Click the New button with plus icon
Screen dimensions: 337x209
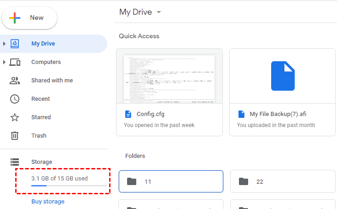coord(29,18)
